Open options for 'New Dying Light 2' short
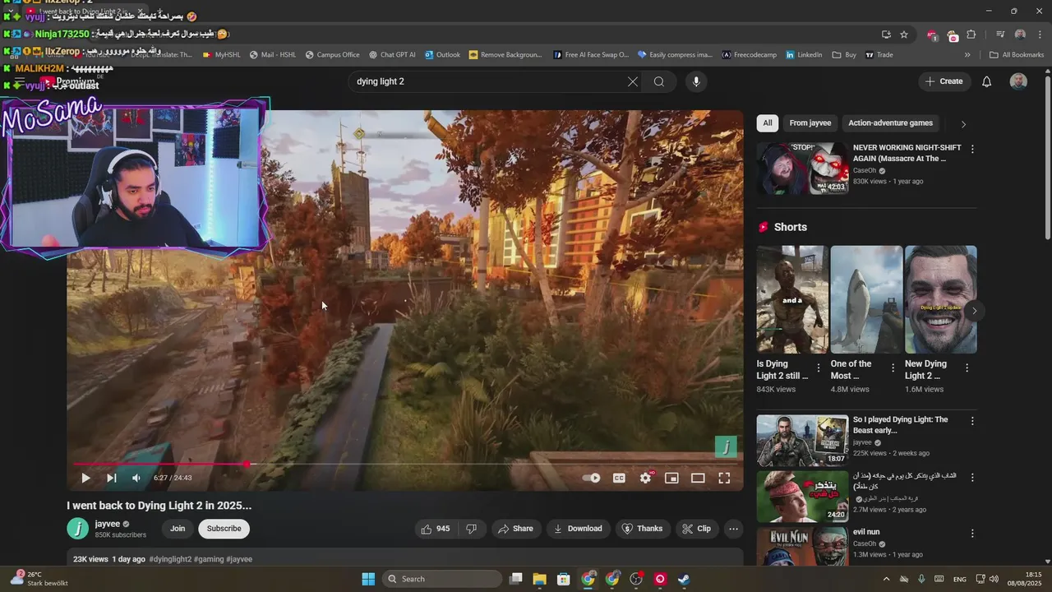The height and width of the screenshot is (592, 1052). pyautogui.click(x=967, y=368)
